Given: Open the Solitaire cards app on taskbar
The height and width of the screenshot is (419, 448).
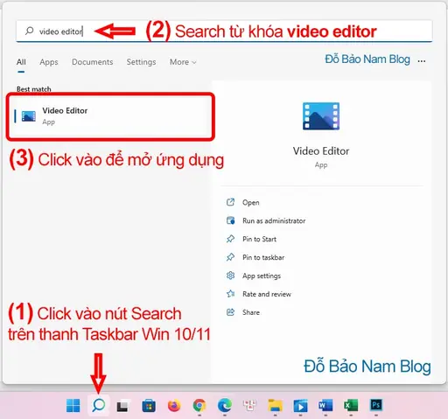Looking at the screenshot, I should point(249,405).
